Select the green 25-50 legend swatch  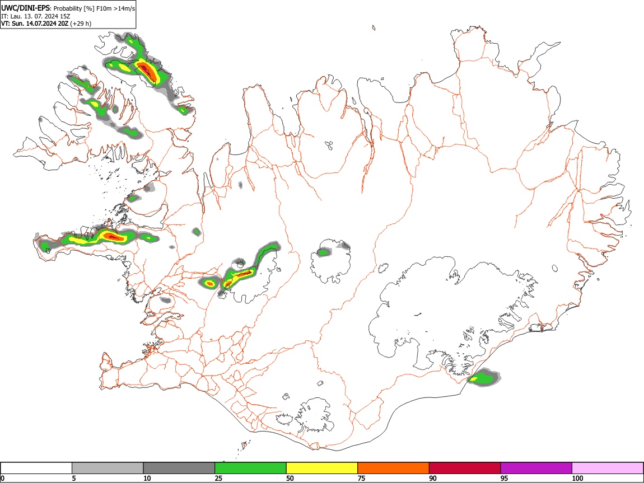(x=250, y=468)
